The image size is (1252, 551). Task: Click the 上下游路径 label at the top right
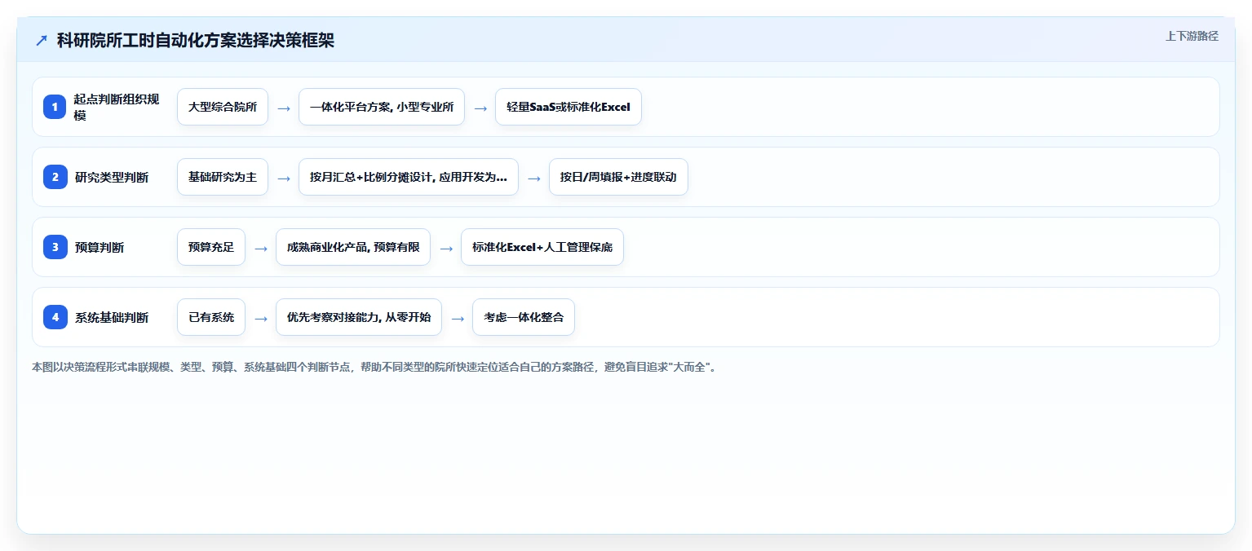(x=1192, y=36)
